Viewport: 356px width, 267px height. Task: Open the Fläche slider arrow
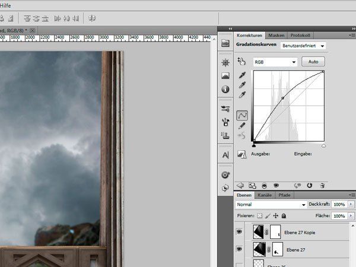[351, 216]
